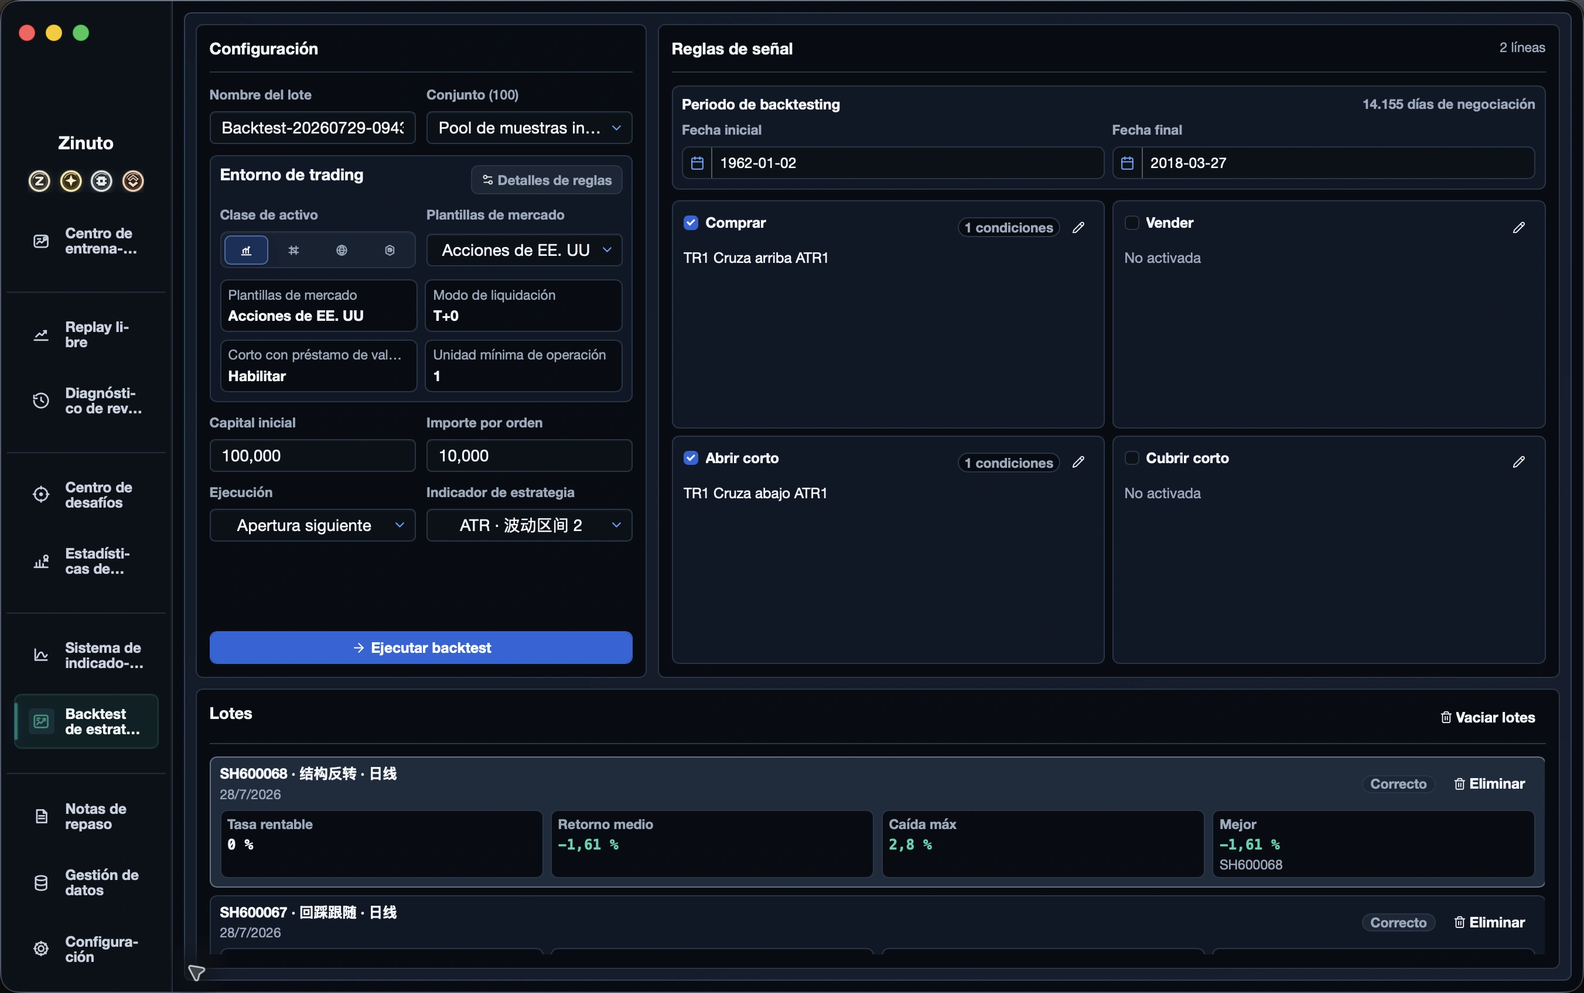Image resolution: width=1584 pixels, height=993 pixels.
Task: Click the bronze layered chevron badge icon
Action: [133, 180]
